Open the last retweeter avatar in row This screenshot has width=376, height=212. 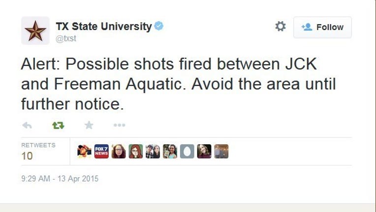[x=221, y=151]
